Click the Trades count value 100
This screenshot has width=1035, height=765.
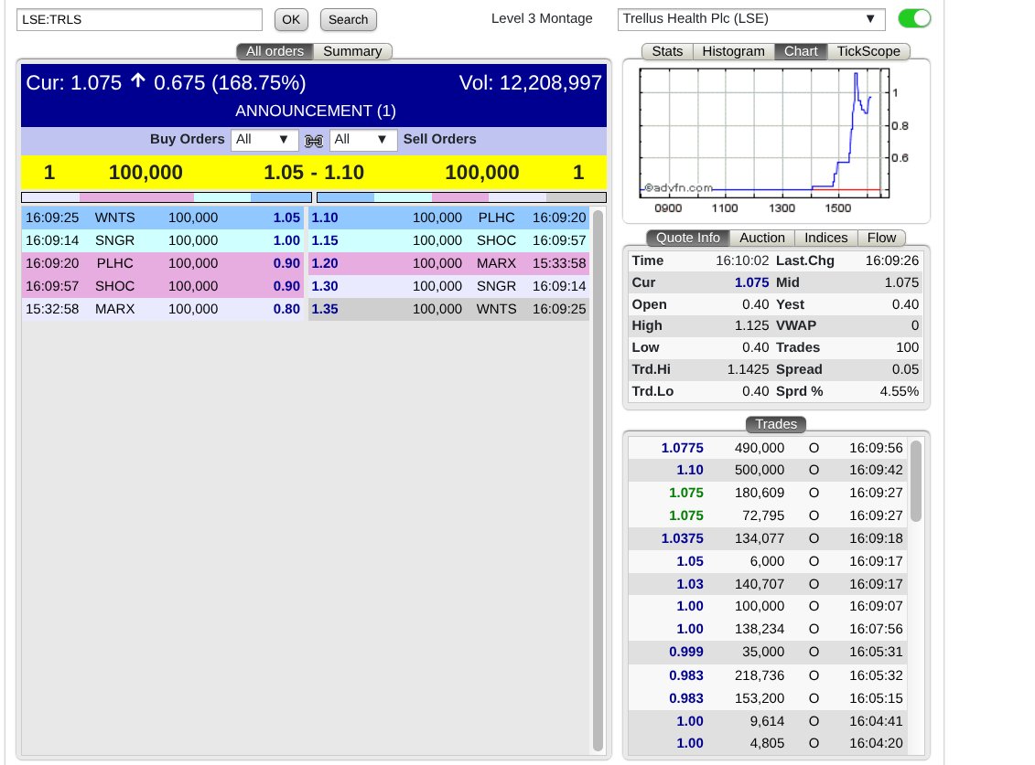(907, 347)
